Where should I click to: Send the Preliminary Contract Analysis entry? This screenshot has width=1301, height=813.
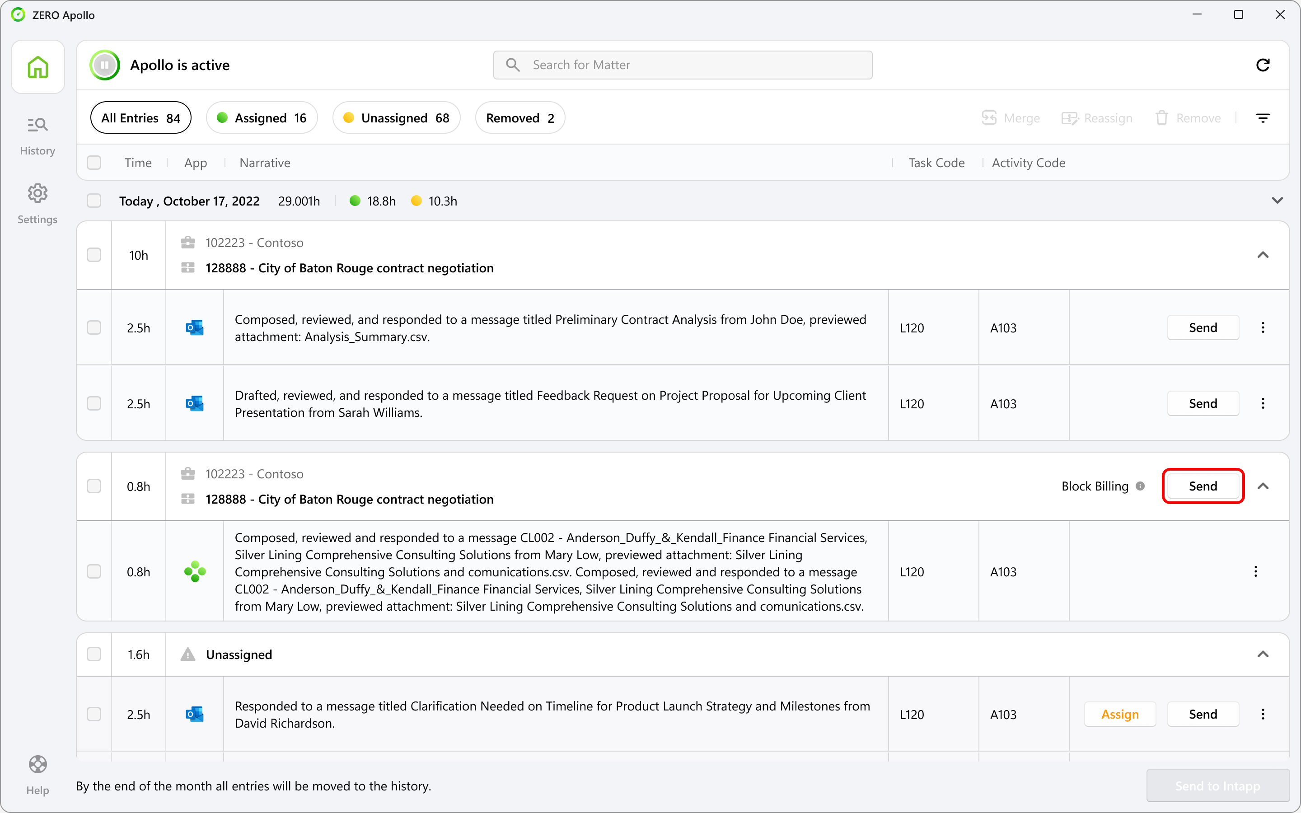pos(1203,327)
